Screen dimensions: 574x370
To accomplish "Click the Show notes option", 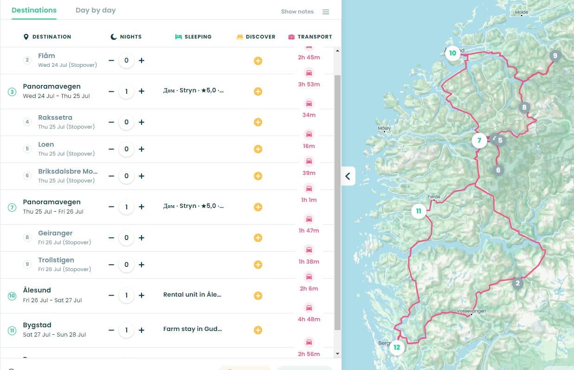I will [297, 12].
